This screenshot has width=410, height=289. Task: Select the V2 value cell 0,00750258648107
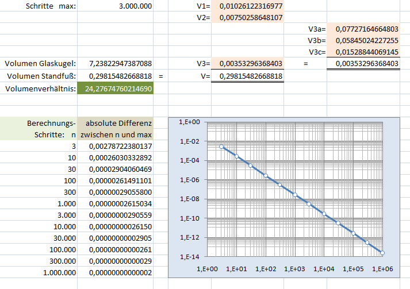click(x=248, y=18)
